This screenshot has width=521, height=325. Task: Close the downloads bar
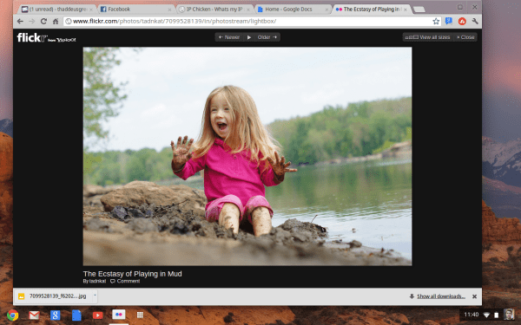click(x=474, y=296)
